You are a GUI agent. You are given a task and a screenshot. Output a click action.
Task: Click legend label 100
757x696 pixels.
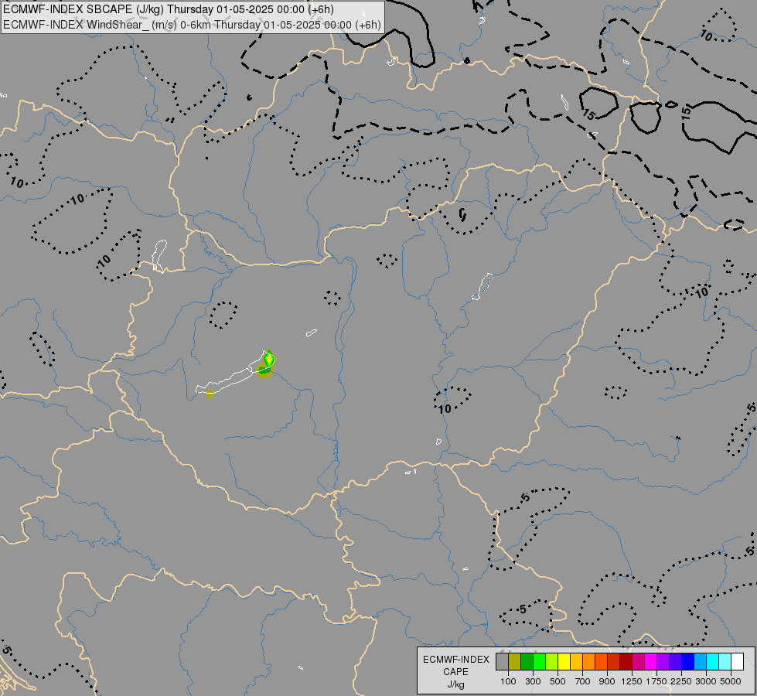508,681
